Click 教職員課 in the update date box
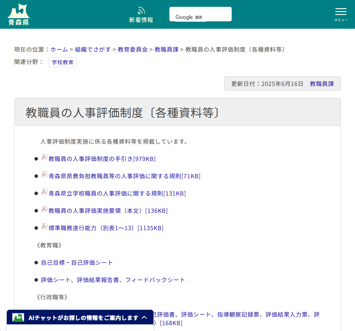This screenshot has width=355, height=331. click(322, 84)
